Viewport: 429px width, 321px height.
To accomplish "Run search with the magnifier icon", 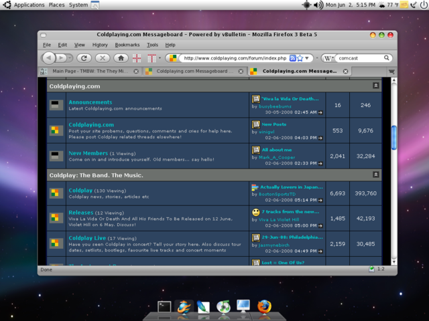I will click(x=387, y=58).
